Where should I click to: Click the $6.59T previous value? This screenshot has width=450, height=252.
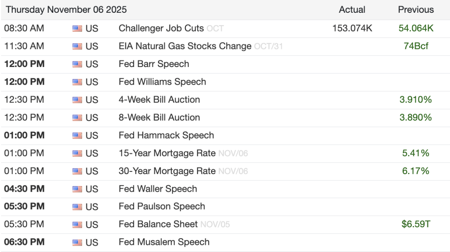point(416,224)
